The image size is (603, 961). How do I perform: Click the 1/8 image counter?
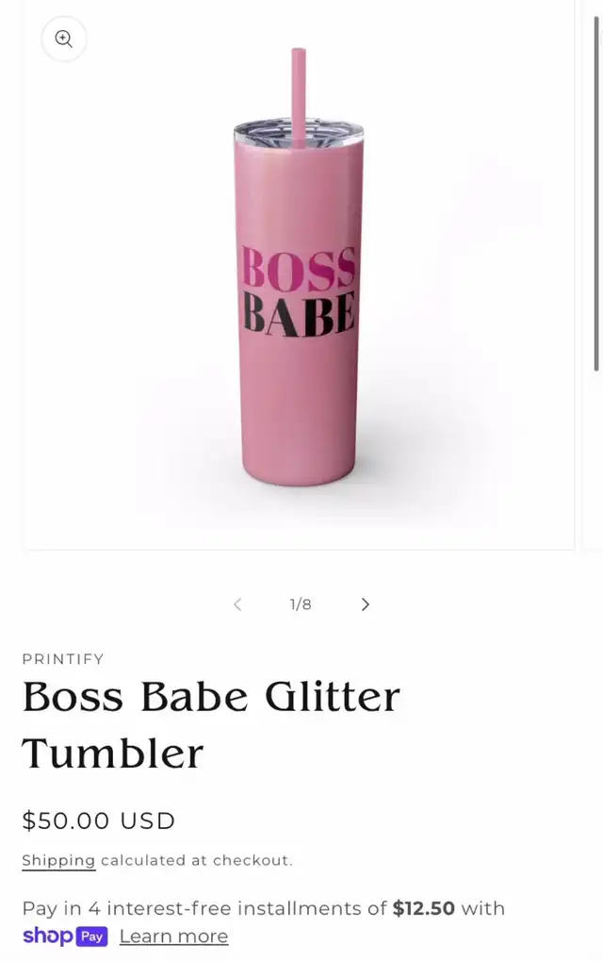[301, 605]
